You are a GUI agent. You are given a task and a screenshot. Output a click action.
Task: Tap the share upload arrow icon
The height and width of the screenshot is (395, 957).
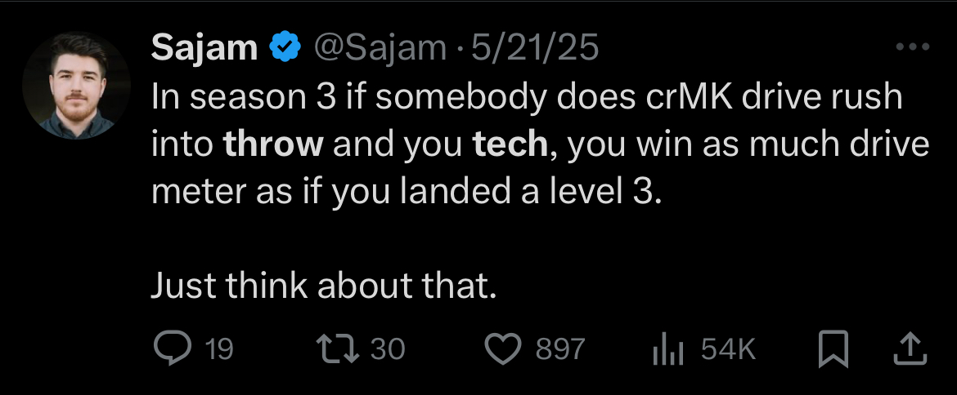pyautogui.click(x=911, y=349)
